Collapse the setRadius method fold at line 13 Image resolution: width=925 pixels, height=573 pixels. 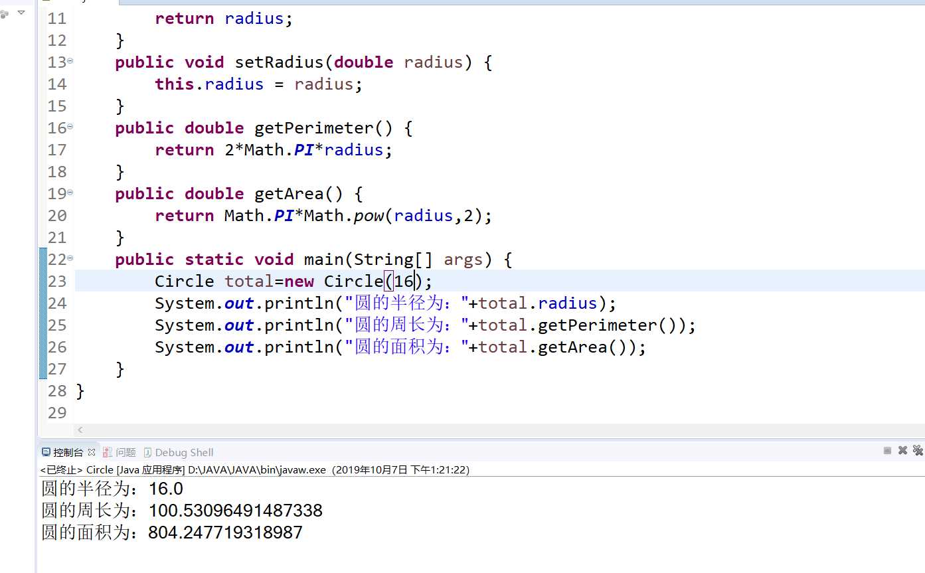(70, 61)
